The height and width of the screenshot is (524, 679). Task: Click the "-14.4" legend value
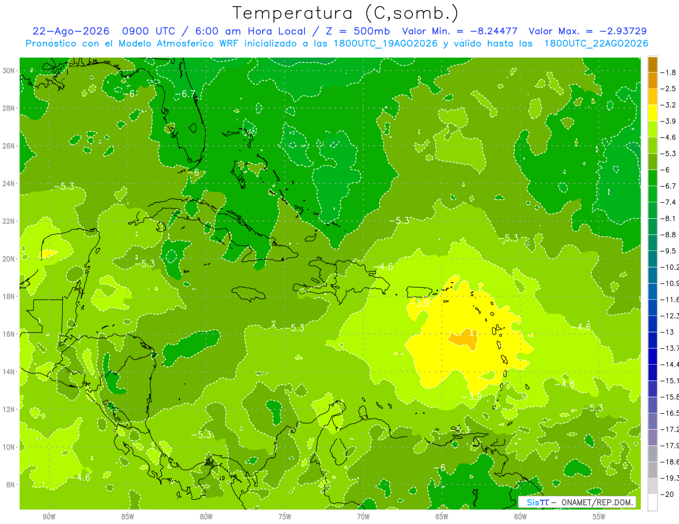(x=671, y=364)
